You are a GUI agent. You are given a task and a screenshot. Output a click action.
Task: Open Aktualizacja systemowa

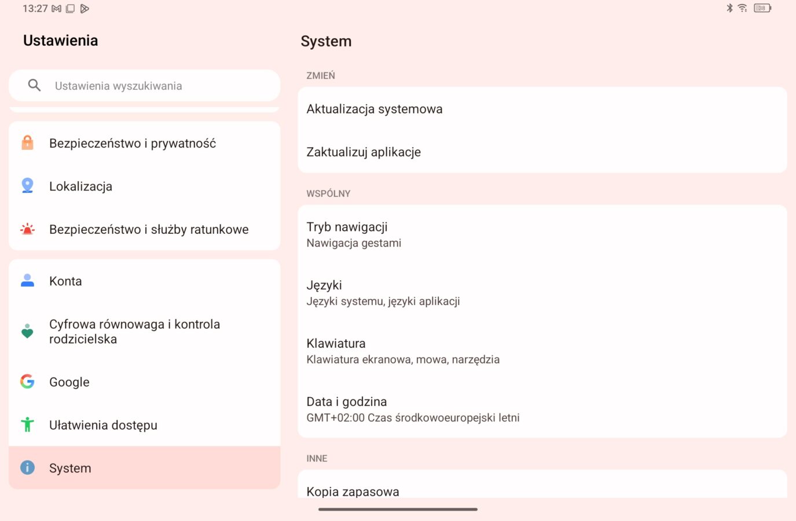click(542, 109)
